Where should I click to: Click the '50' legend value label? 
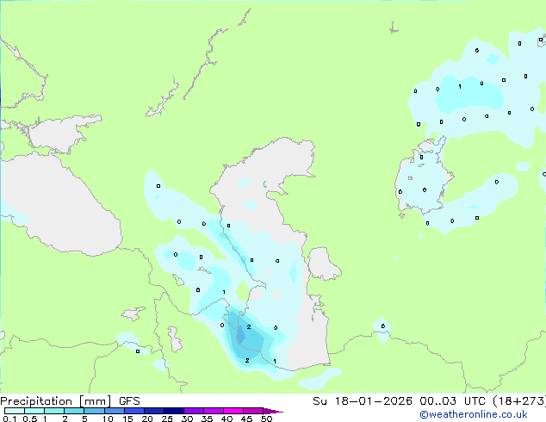pos(266,419)
